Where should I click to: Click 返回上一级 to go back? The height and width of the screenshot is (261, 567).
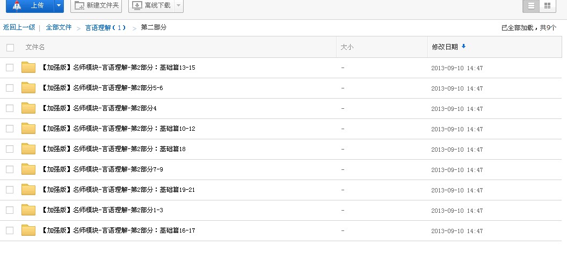tap(19, 27)
